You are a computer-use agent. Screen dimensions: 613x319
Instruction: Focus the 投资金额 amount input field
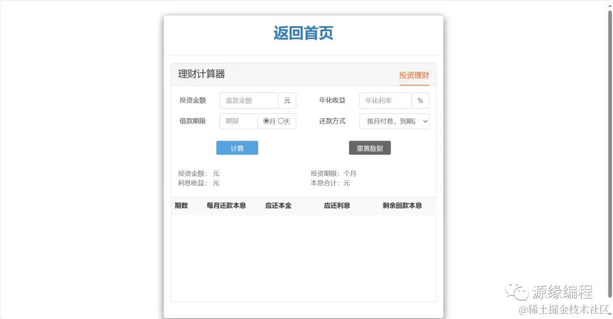tap(249, 101)
